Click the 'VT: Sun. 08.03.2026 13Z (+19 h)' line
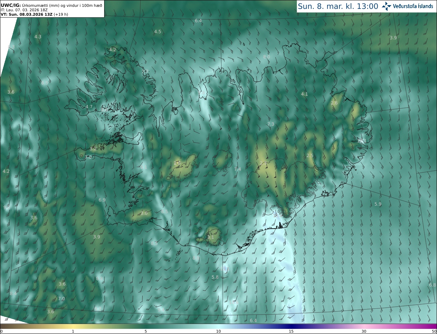 click(x=34, y=14)
